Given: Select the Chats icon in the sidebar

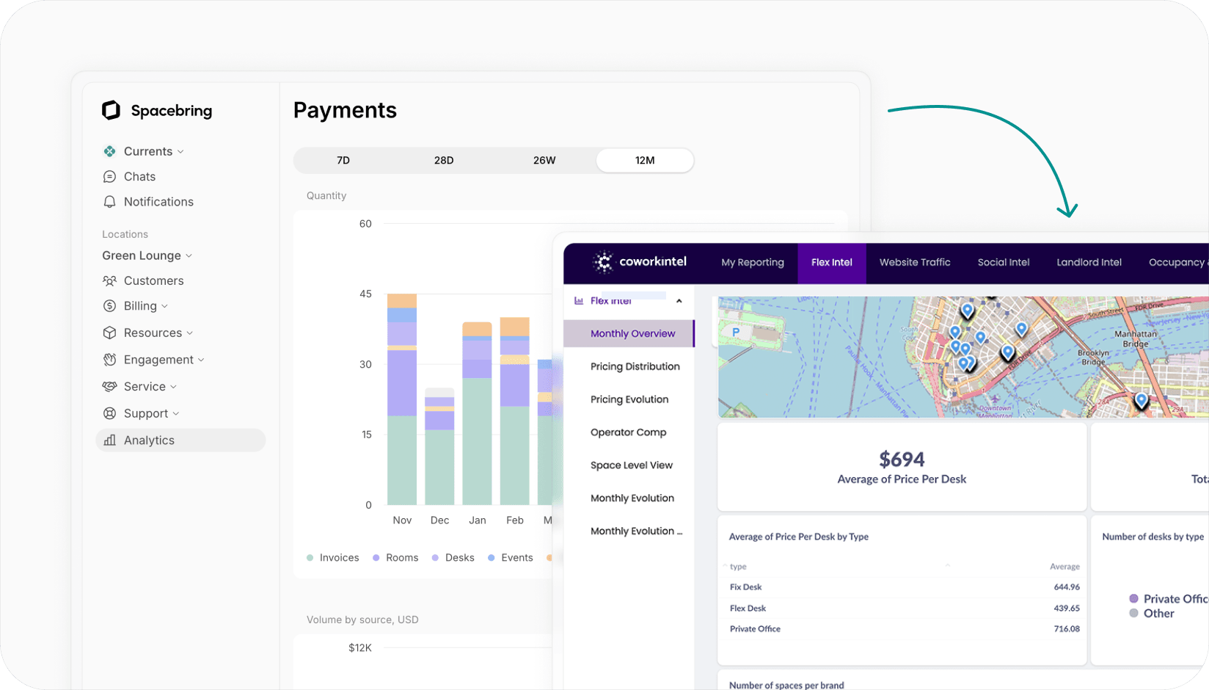Looking at the screenshot, I should pos(110,176).
